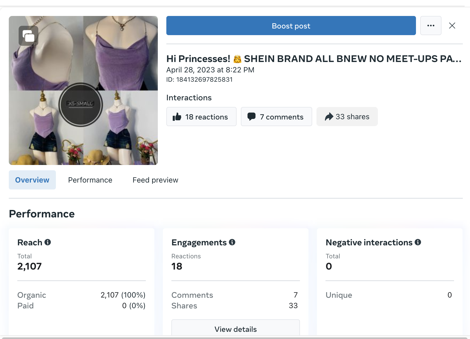Image resolution: width=470 pixels, height=339 pixels.
Task: Click the 18 reactions label
Action: (207, 117)
